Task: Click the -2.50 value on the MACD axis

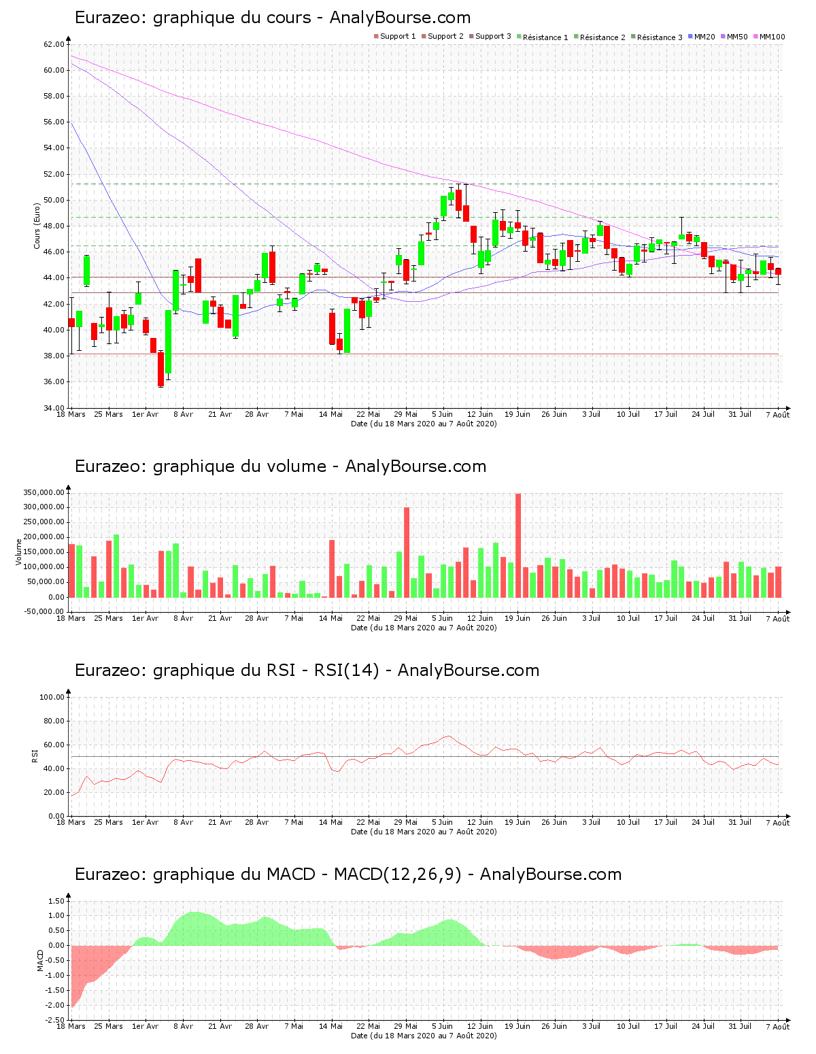Action: [55, 1020]
